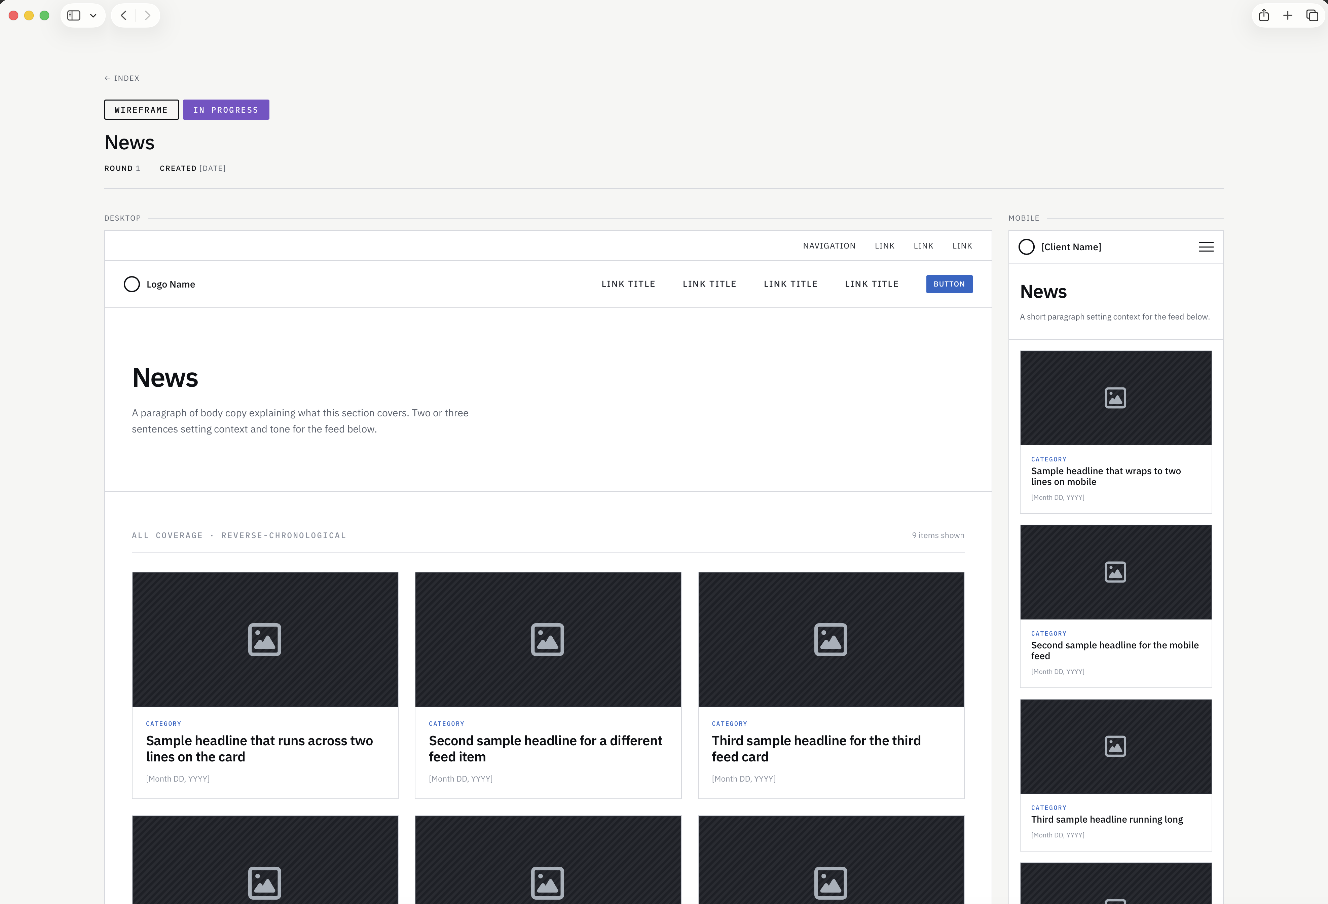
Task: Click CATEGORY on 'wraps to two lines on mobile' card
Action: (x=1048, y=459)
